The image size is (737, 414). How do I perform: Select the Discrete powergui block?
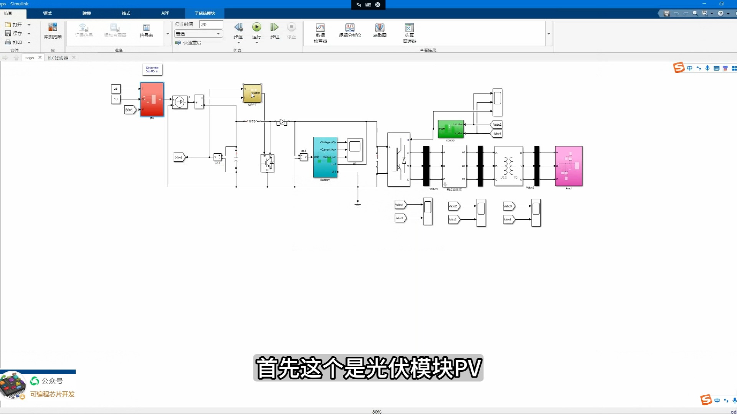(152, 69)
